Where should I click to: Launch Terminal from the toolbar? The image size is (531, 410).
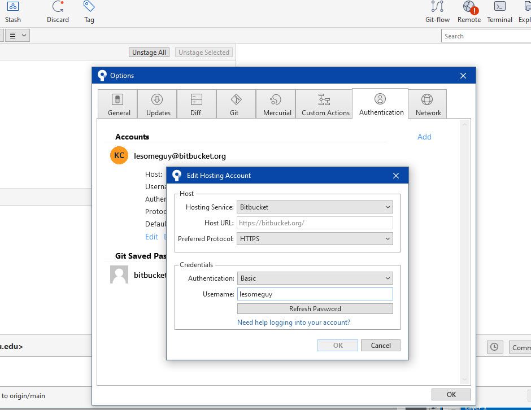pos(499,12)
